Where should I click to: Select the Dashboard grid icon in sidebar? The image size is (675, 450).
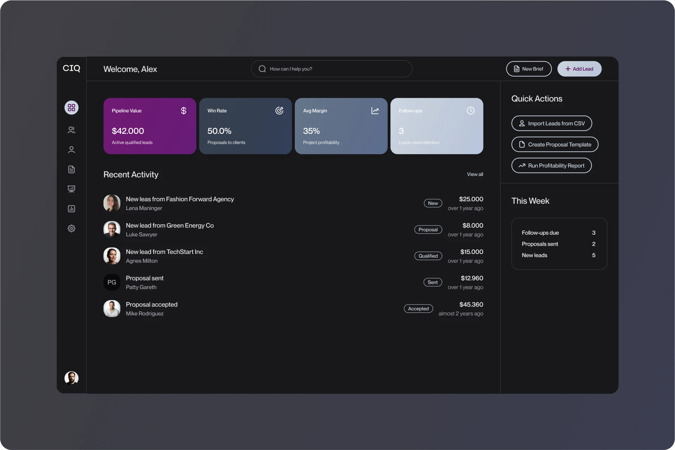pyautogui.click(x=71, y=107)
